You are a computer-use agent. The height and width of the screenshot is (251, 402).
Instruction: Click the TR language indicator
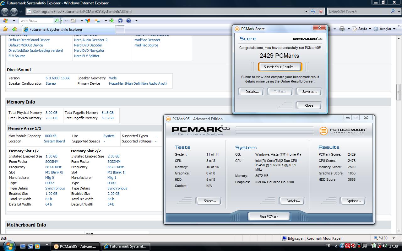point(328,246)
